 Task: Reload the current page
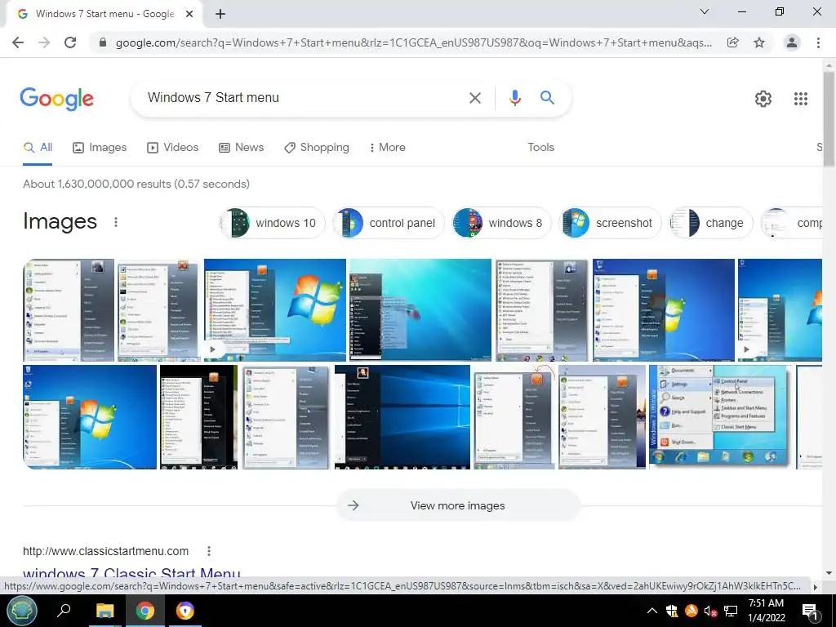pyautogui.click(x=70, y=42)
